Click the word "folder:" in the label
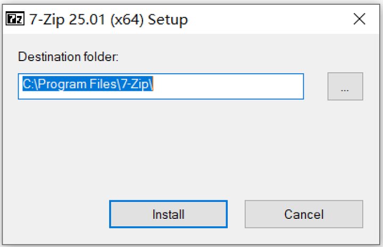The width and height of the screenshot is (383, 247). (102, 56)
